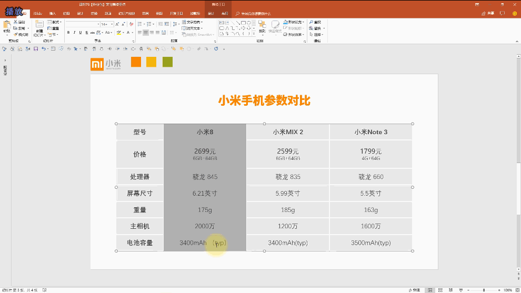Toggle notes (备注) pane in status bar
This screenshot has height=293, width=521.
point(415,290)
